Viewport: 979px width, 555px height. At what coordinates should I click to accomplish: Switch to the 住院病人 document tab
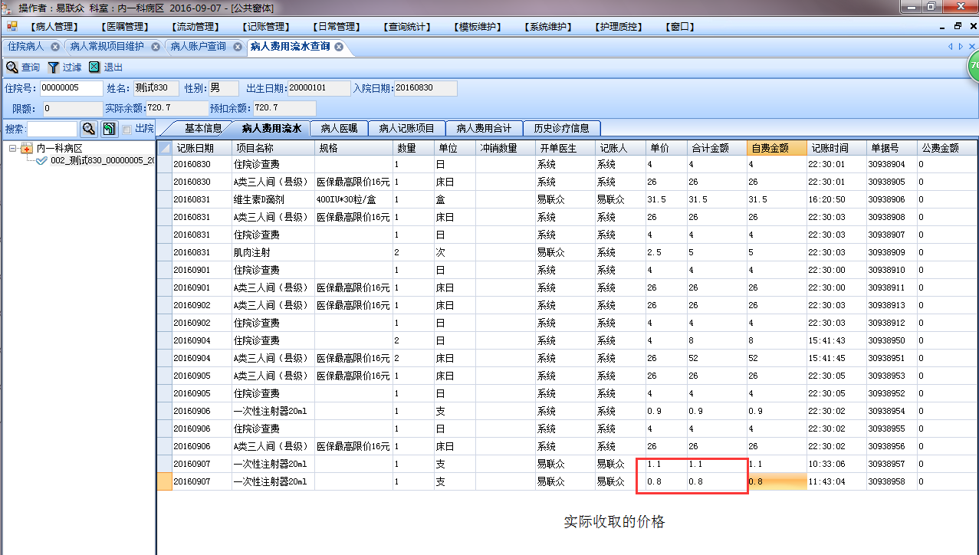[x=26, y=47]
